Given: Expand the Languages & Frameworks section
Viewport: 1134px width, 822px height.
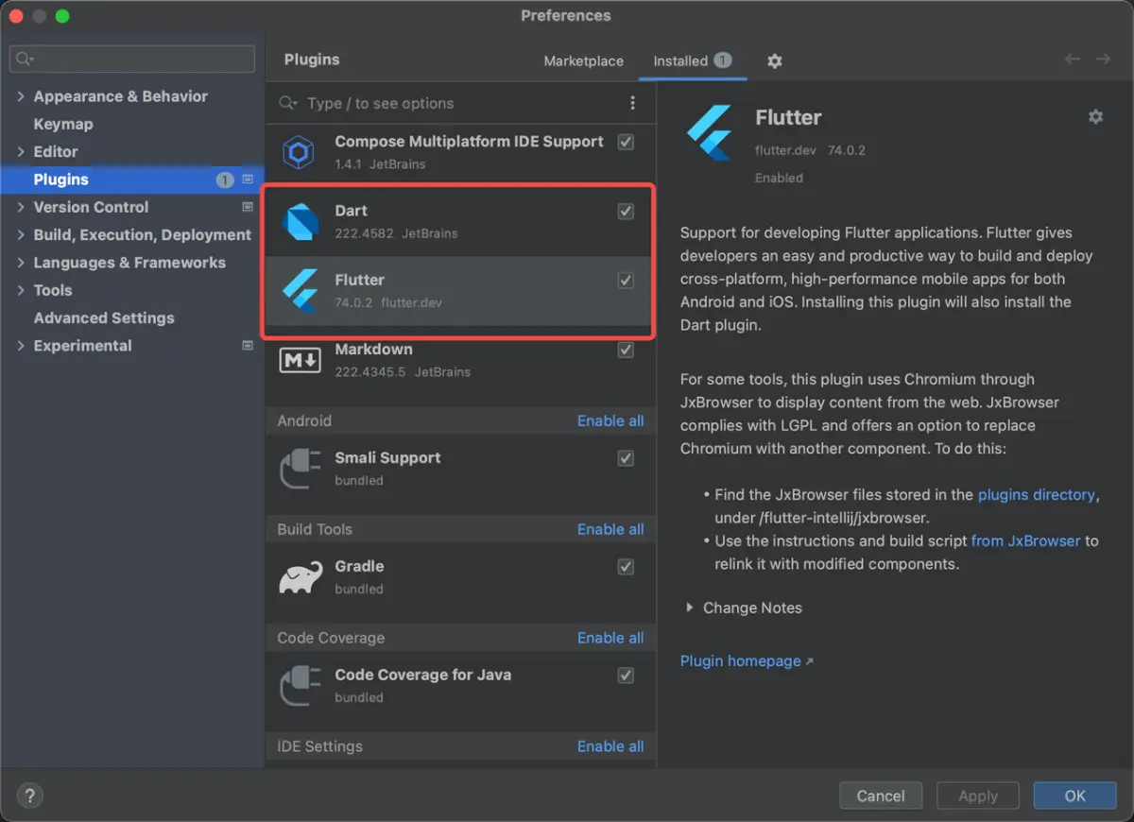Looking at the screenshot, I should 22,263.
